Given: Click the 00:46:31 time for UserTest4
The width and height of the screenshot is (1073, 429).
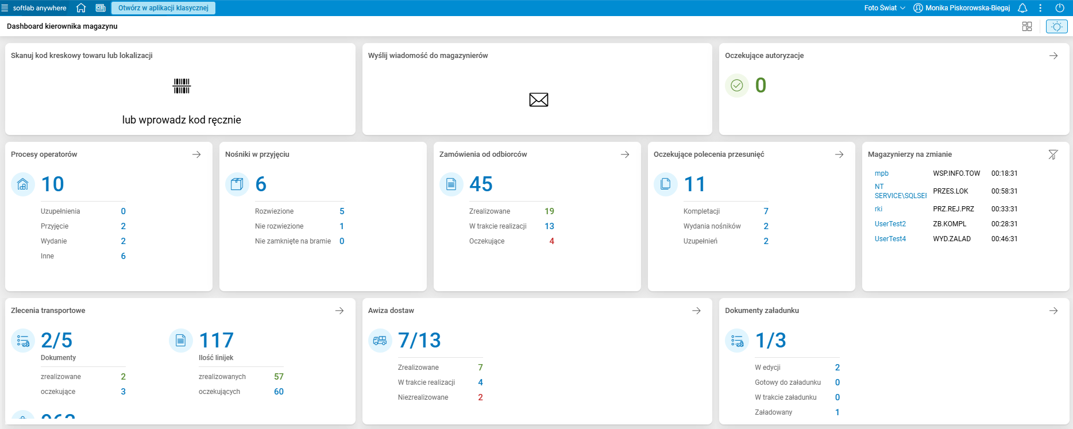Looking at the screenshot, I should pyautogui.click(x=1004, y=239).
